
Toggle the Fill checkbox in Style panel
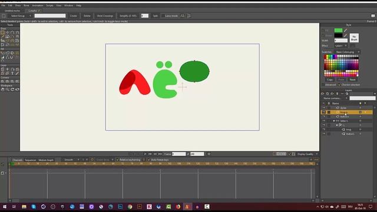pos(323,31)
